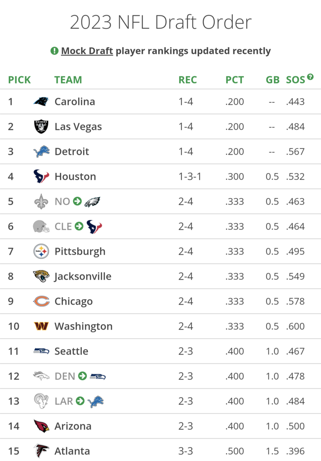Click the Eagles logo beside NO
Image resolution: width=321 pixels, height=461 pixels.
tap(92, 201)
